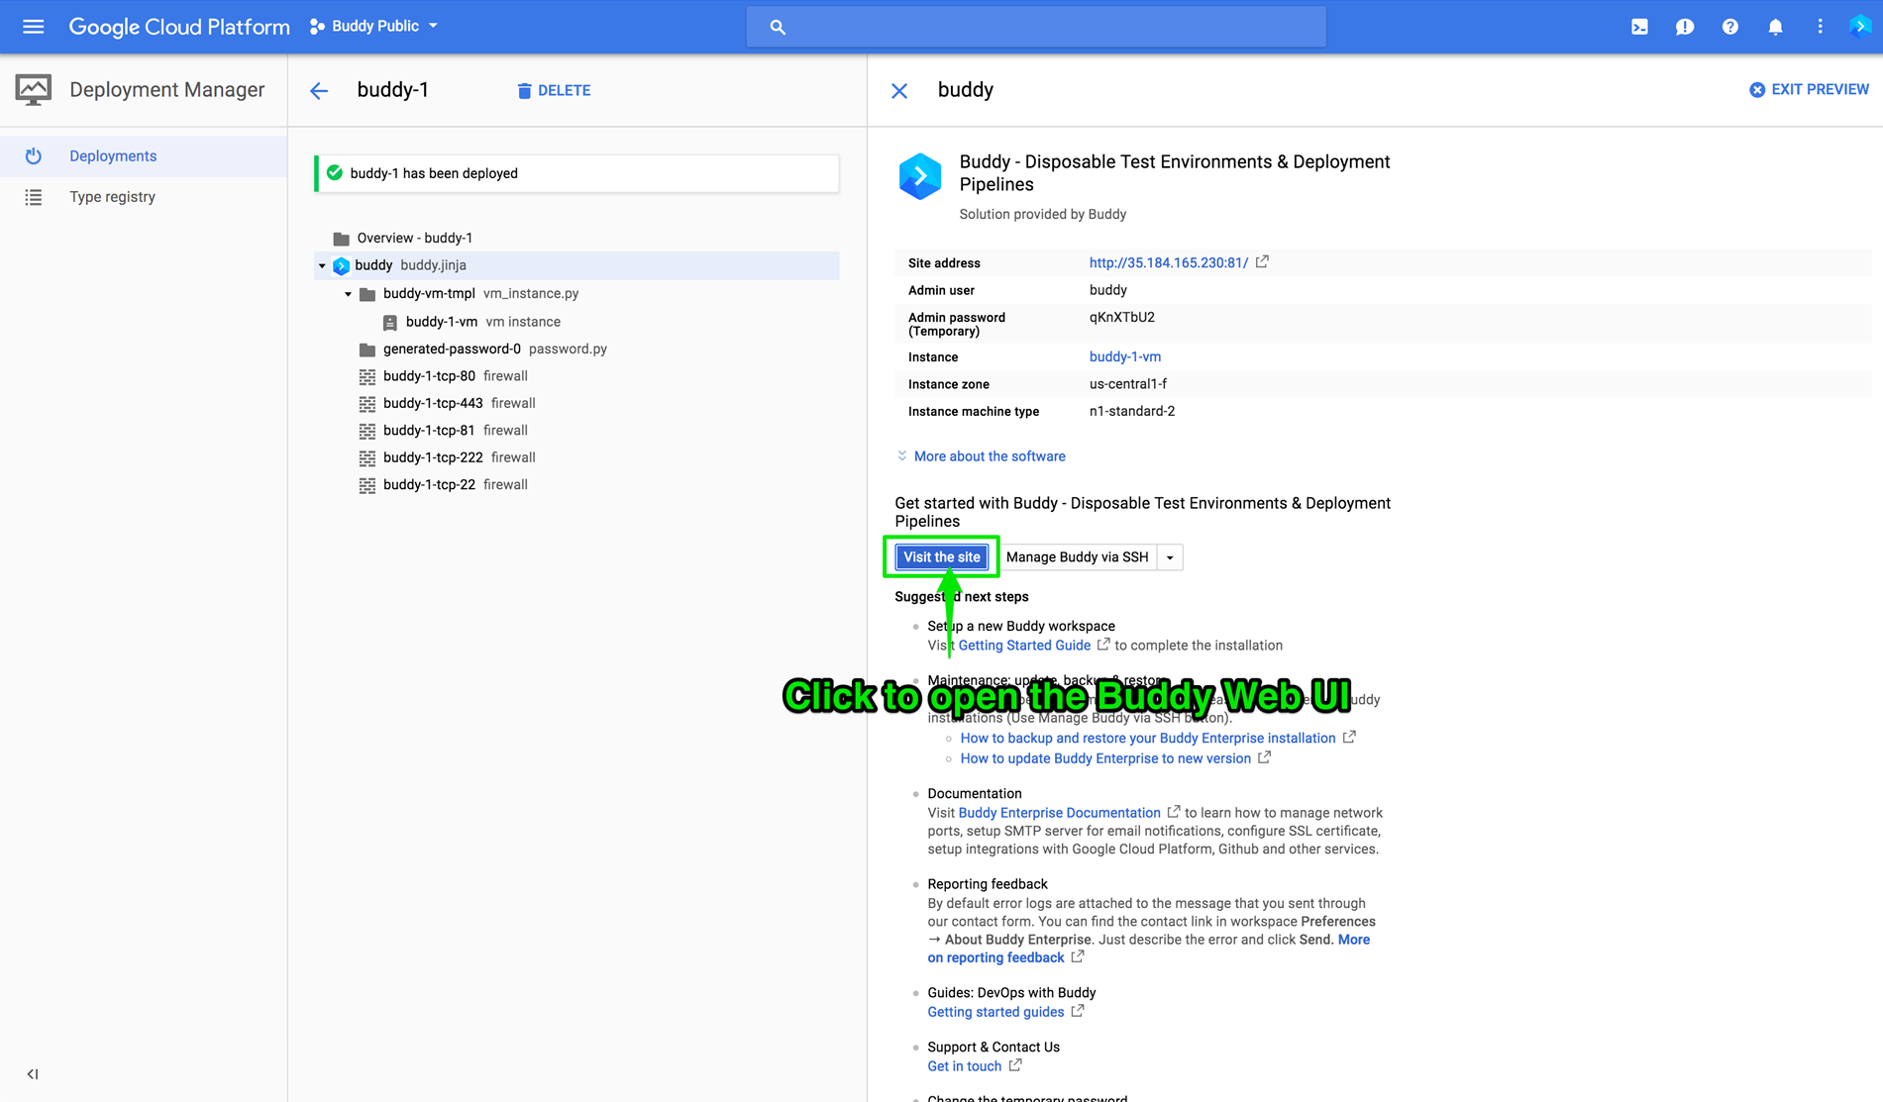Viewport: 1883px width, 1102px height.
Task: Click external link icon next to site address
Action: click(1262, 261)
